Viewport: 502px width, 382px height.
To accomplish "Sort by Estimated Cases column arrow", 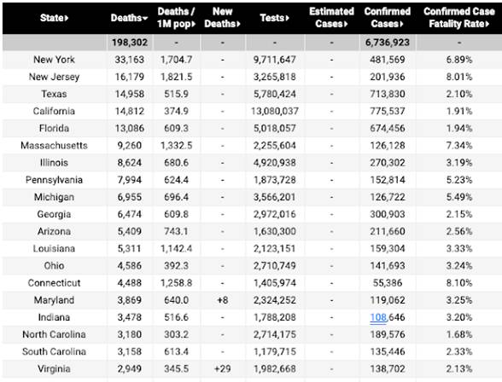I will [x=346, y=24].
